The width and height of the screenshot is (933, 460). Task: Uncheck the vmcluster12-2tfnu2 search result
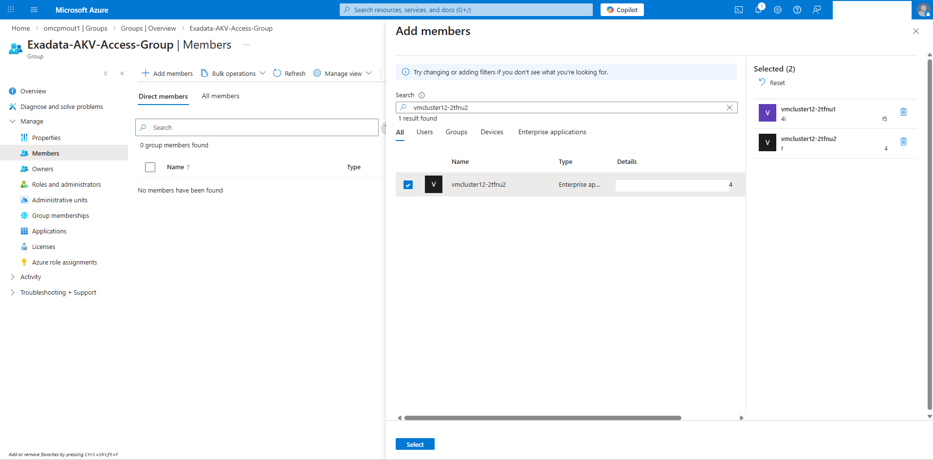click(x=408, y=185)
